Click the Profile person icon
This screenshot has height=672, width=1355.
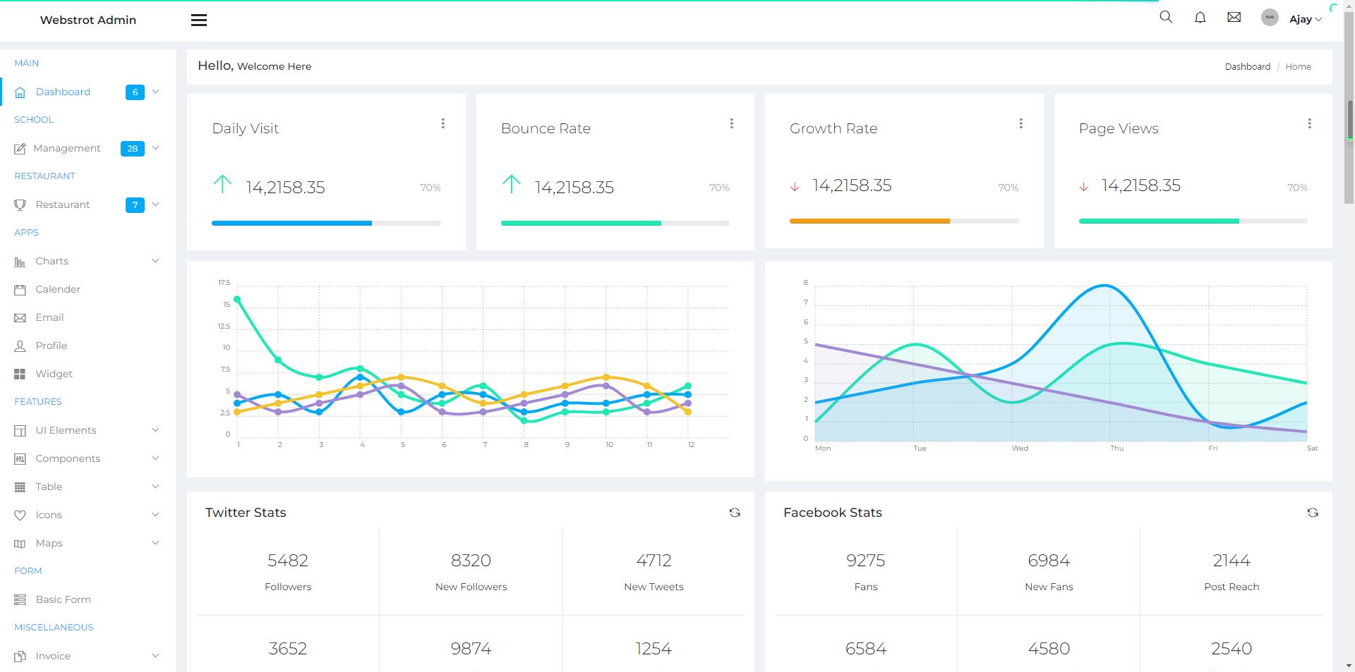(20, 346)
